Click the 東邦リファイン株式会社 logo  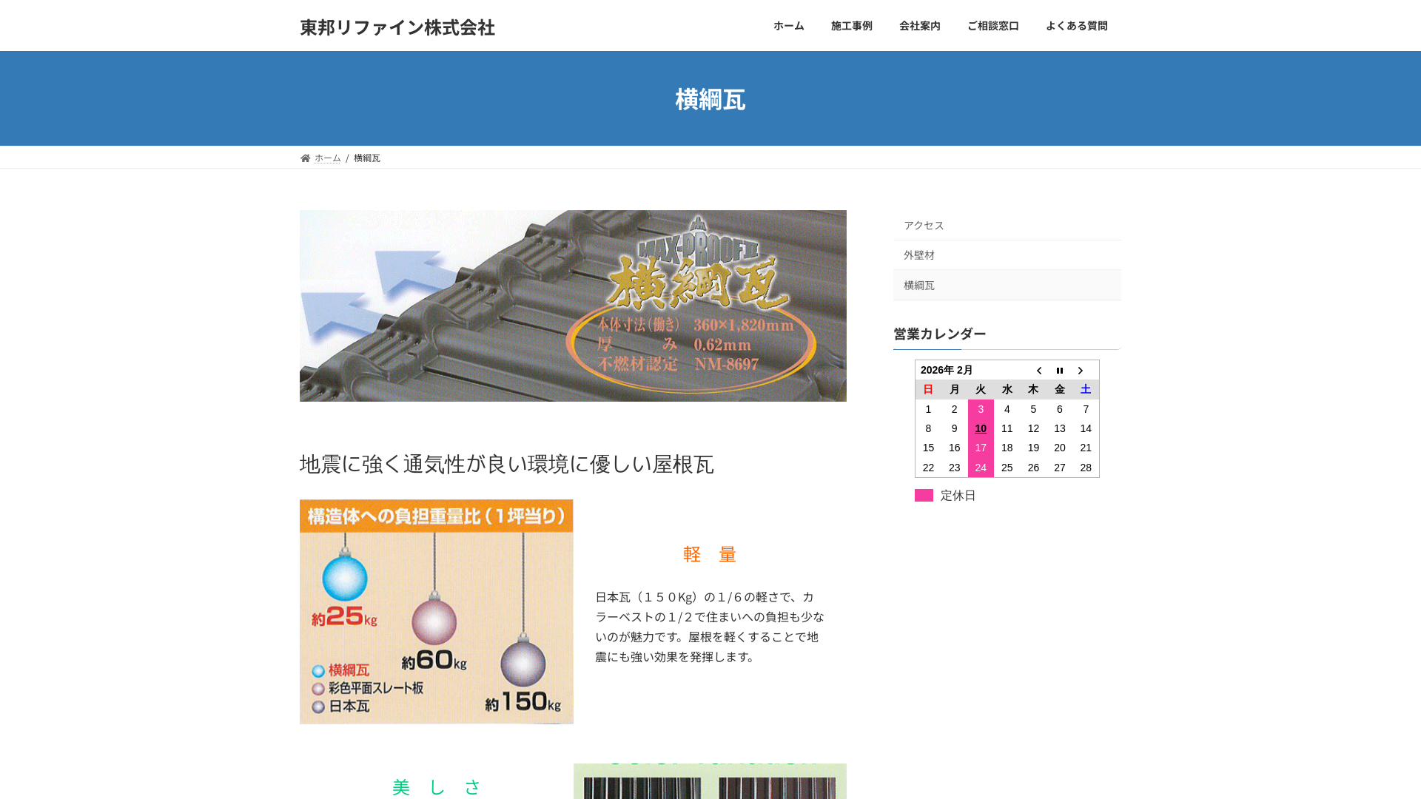(x=397, y=27)
